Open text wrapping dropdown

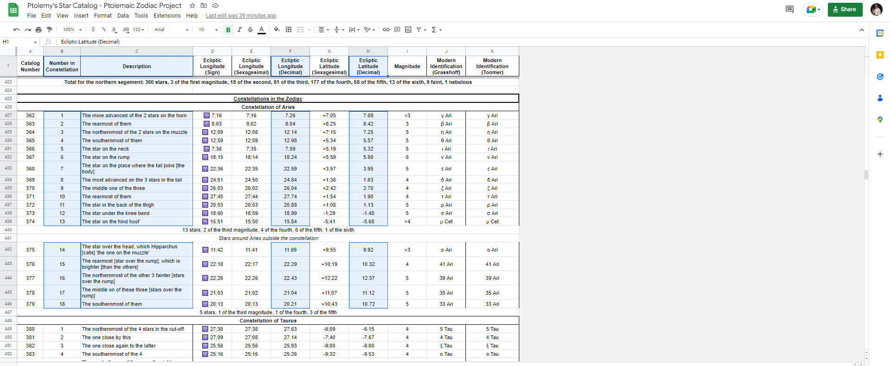[355, 30]
